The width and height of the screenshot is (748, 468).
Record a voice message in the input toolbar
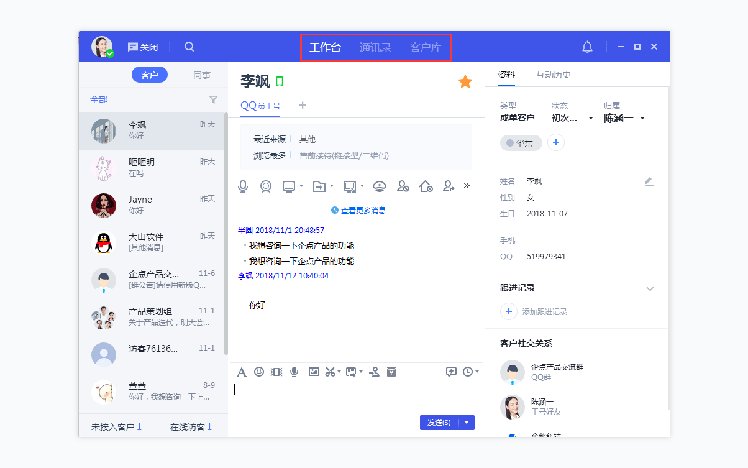[294, 371]
